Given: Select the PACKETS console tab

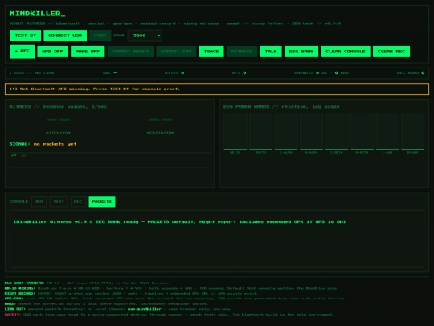Looking at the screenshot, I should point(102,202).
